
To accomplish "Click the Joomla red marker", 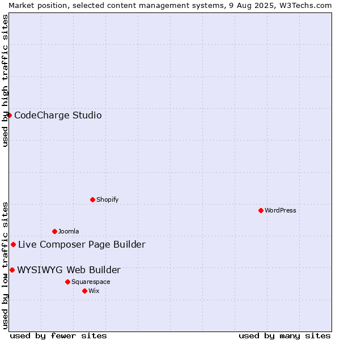I will point(54,232).
